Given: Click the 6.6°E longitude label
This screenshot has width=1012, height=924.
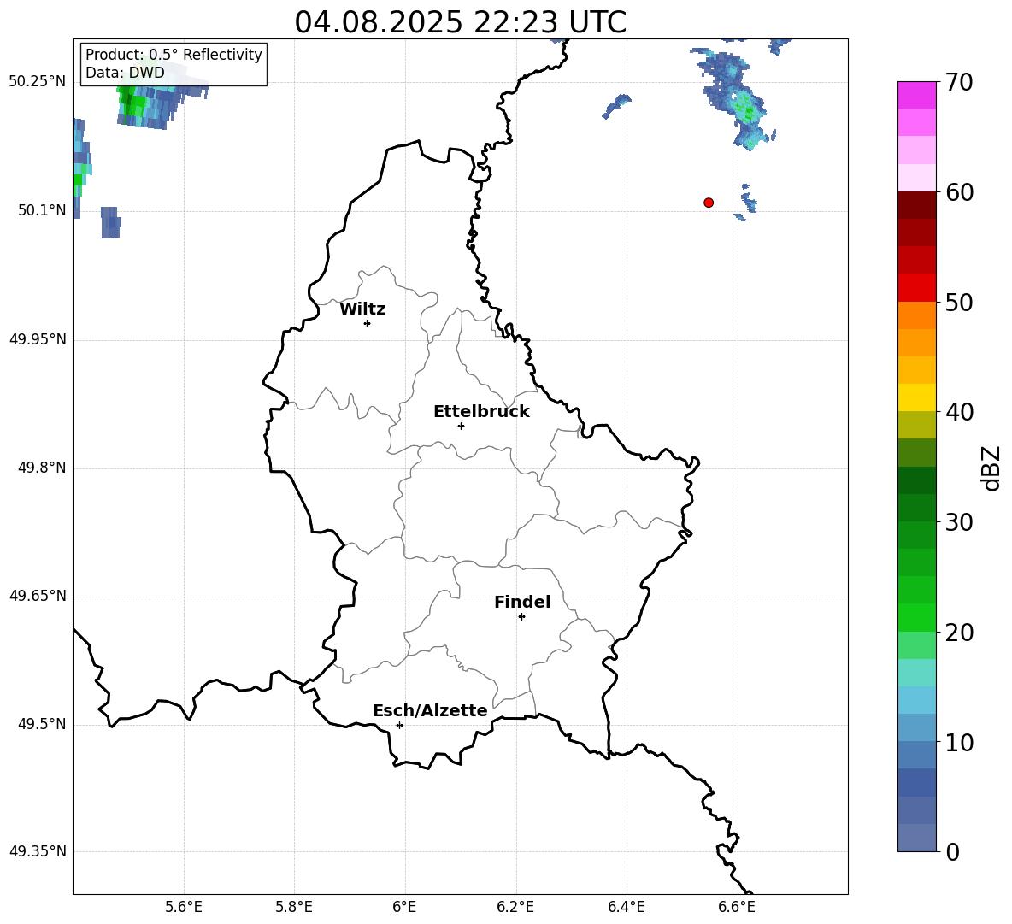Looking at the screenshot, I should tap(737, 907).
